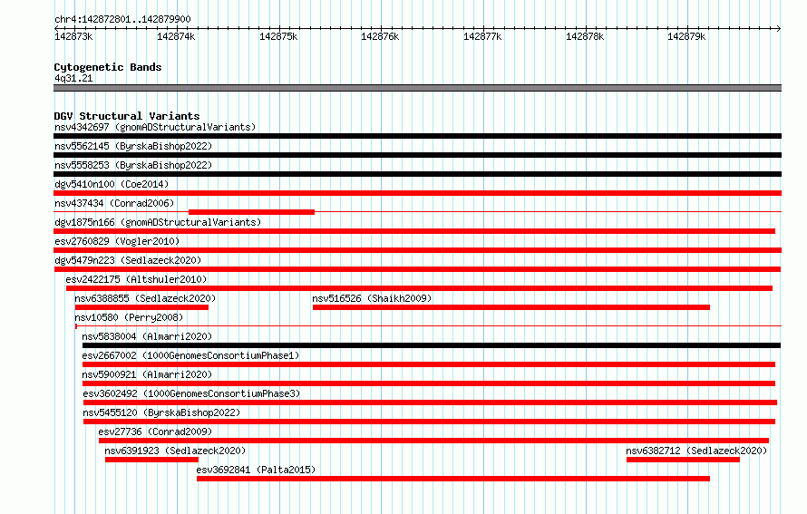
Task: Click the black bar under nsv5562145
Action: click(x=417, y=155)
